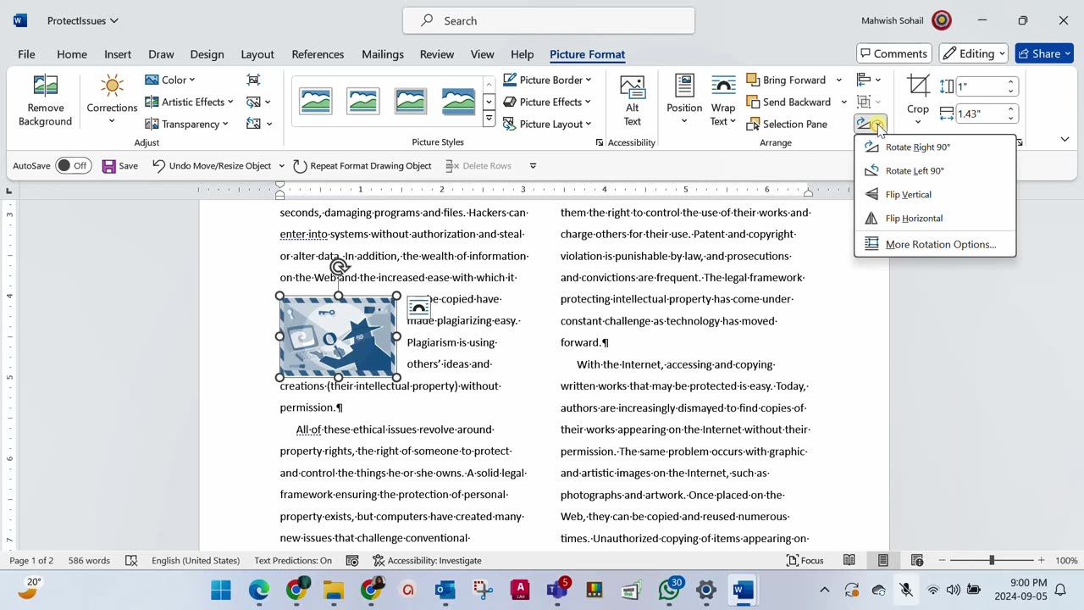This screenshot has height=610, width=1084.
Task: Open the Corrections sun icon
Action: [x=112, y=86]
